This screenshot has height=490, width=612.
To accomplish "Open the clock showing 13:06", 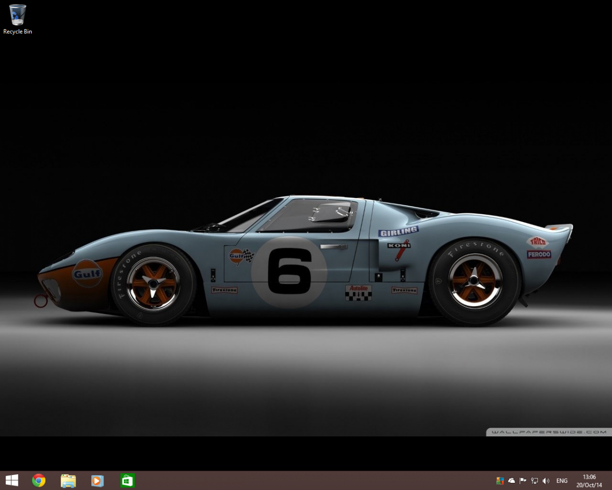I will click(589, 480).
